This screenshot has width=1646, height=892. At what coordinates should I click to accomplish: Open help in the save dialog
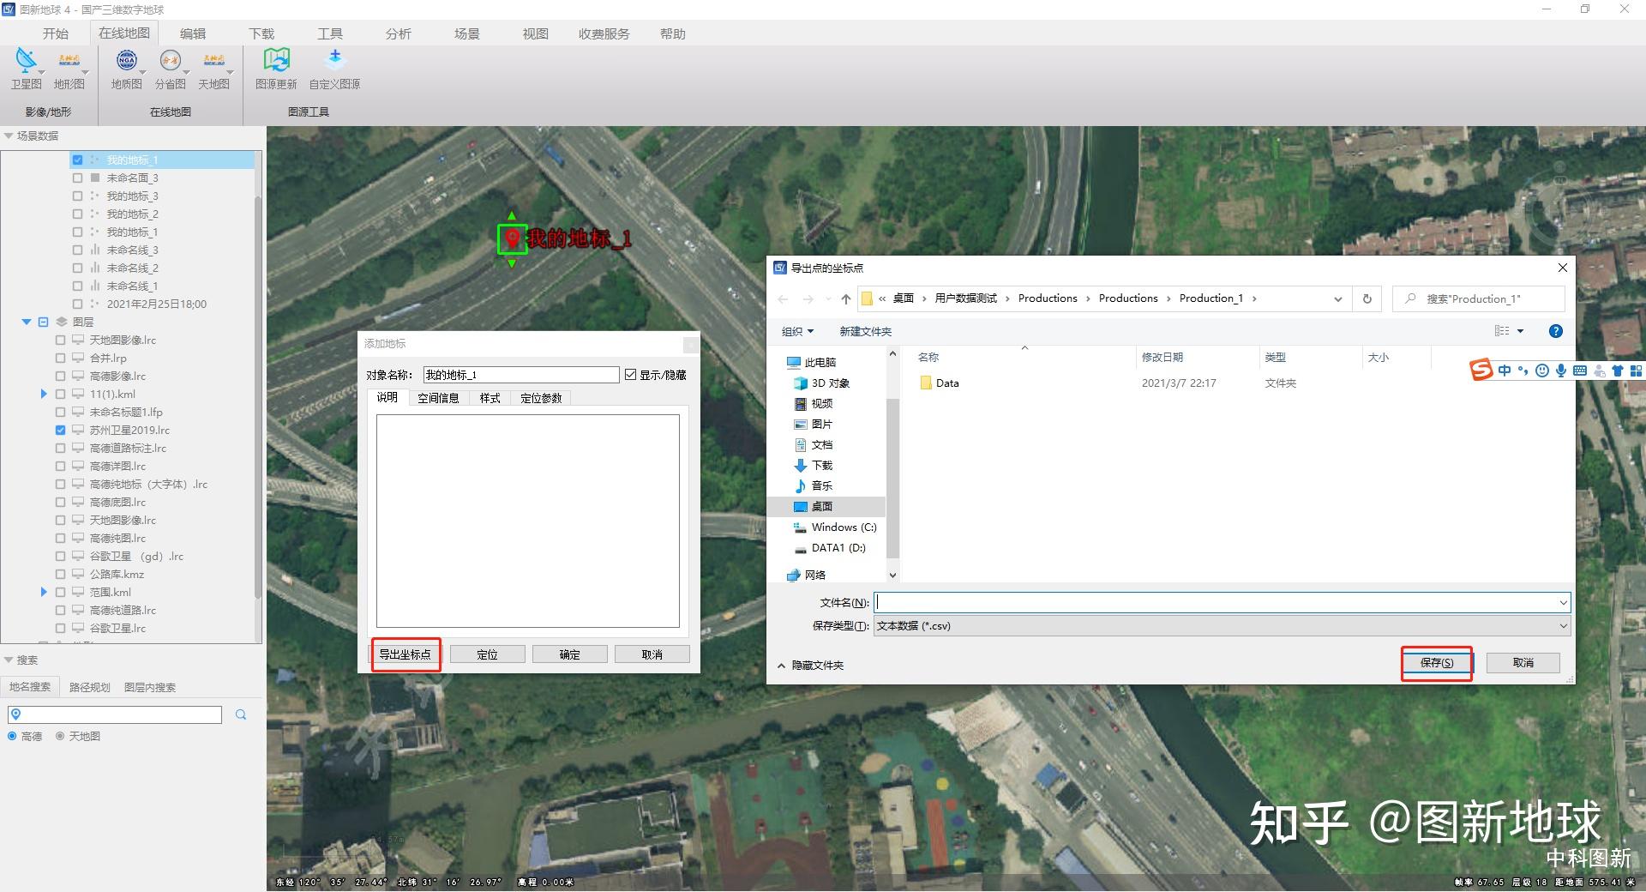click(1556, 331)
